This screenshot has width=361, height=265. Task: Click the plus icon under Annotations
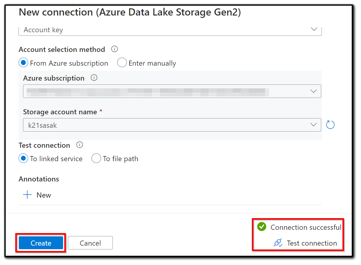[27, 195]
